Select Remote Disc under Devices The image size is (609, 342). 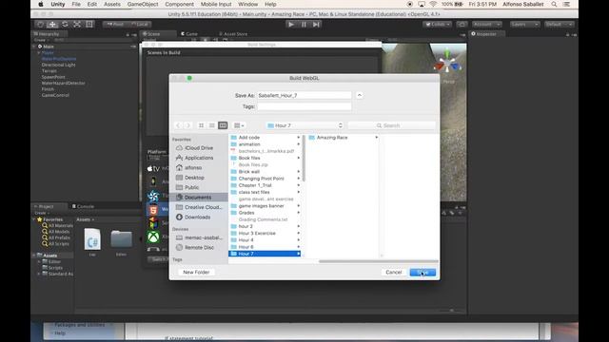(199, 247)
